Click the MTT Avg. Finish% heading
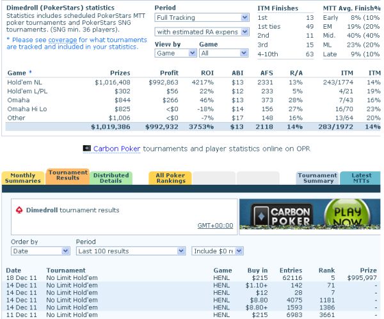 tap(351, 8)
